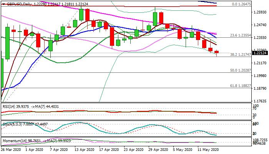
Task: Click the latest small red candle at chart end
Action: pos(216,52)
